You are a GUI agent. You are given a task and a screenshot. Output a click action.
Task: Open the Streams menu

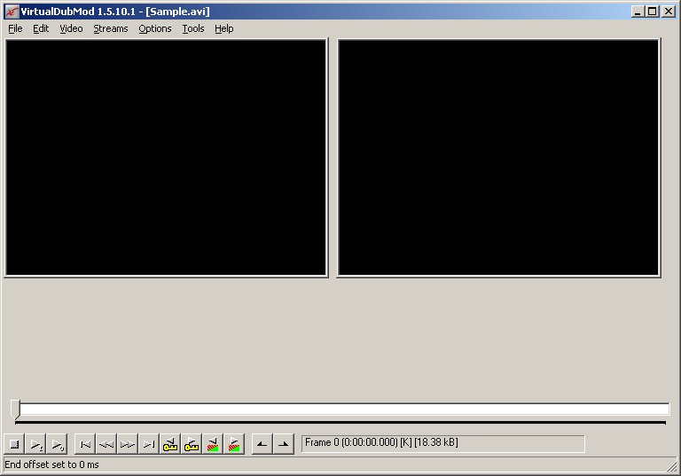point(111,28)
